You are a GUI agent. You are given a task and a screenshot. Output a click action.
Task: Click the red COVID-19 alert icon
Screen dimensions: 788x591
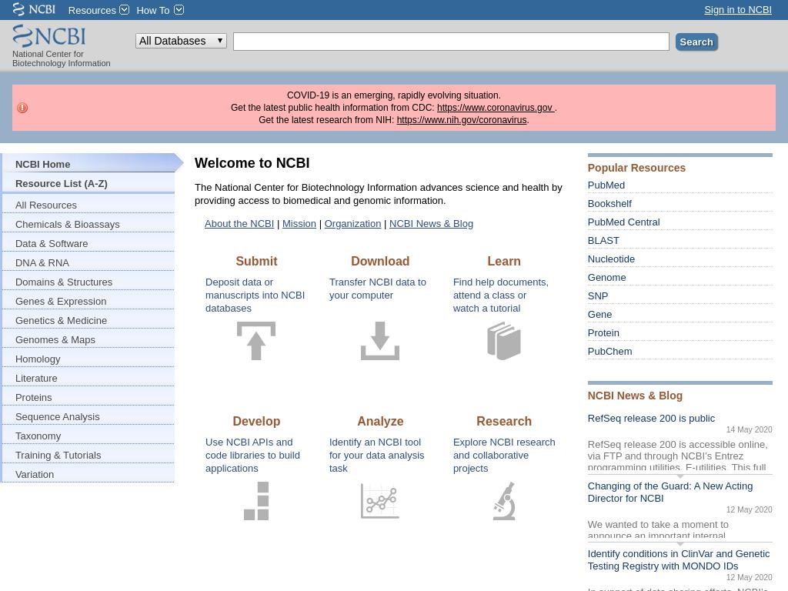click(22, 108)
